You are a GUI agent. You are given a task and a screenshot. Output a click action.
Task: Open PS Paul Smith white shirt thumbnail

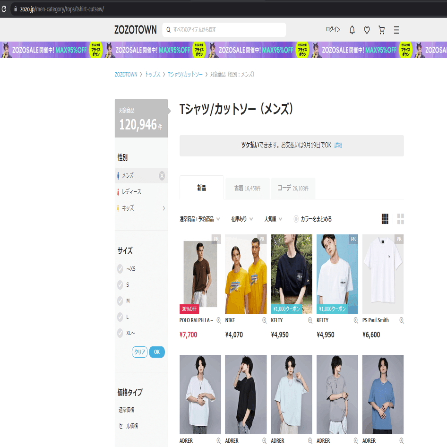point(383,274)
